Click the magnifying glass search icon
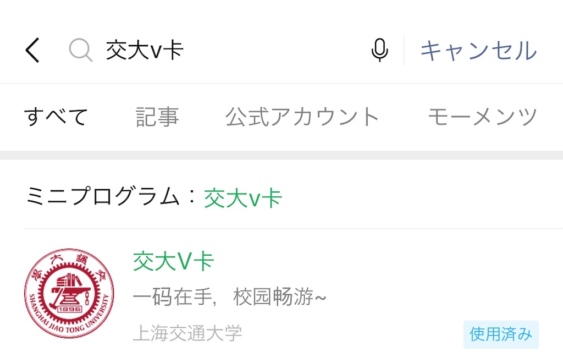 click(x=80, y=50)
